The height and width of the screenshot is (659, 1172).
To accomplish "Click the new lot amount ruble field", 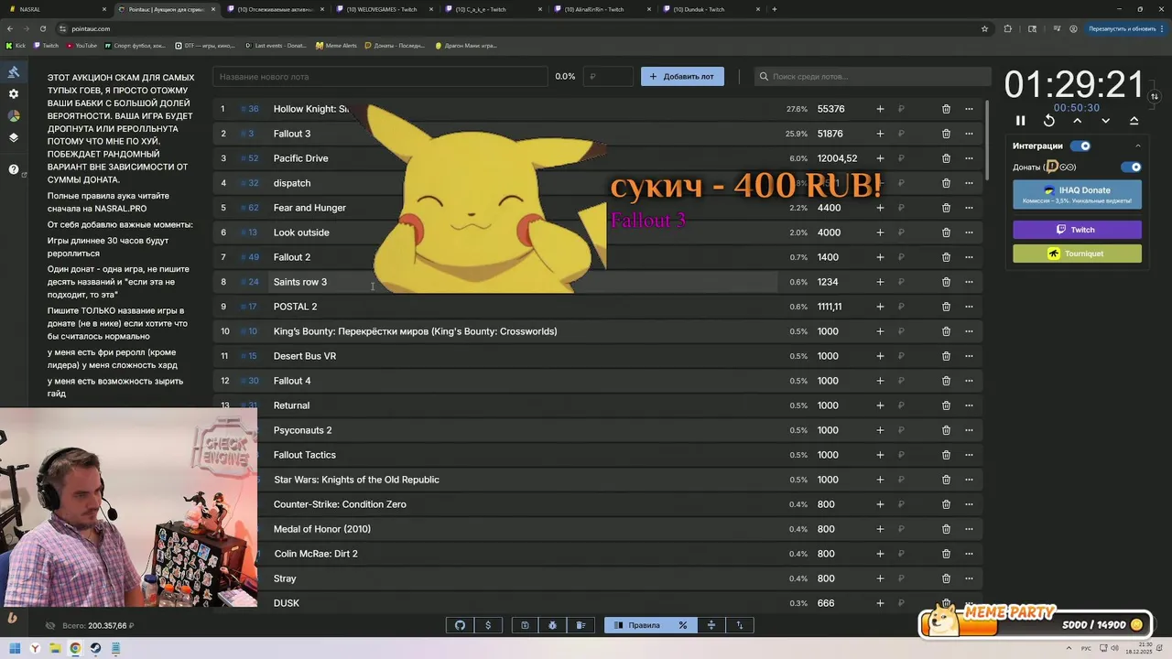I will click(x=610, y=77).
